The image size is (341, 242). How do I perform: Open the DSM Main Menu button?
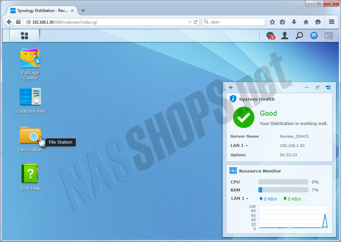(24, 36)
